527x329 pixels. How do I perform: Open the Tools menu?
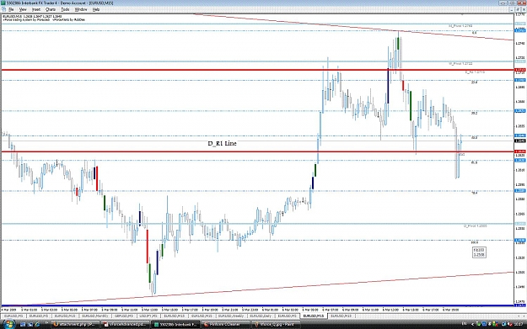point(65,9)
